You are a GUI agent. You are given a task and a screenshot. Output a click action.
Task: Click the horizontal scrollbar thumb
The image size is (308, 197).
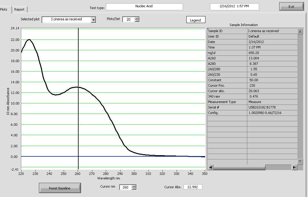tap(239, 167)
